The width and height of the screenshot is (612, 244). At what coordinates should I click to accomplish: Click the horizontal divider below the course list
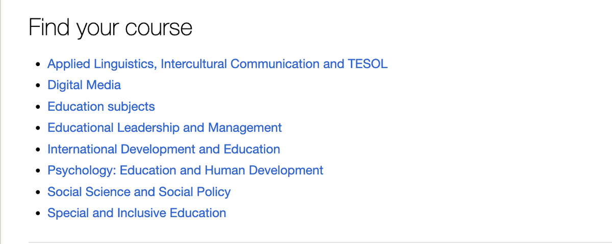pyautogui.click(x=320, y=242)
